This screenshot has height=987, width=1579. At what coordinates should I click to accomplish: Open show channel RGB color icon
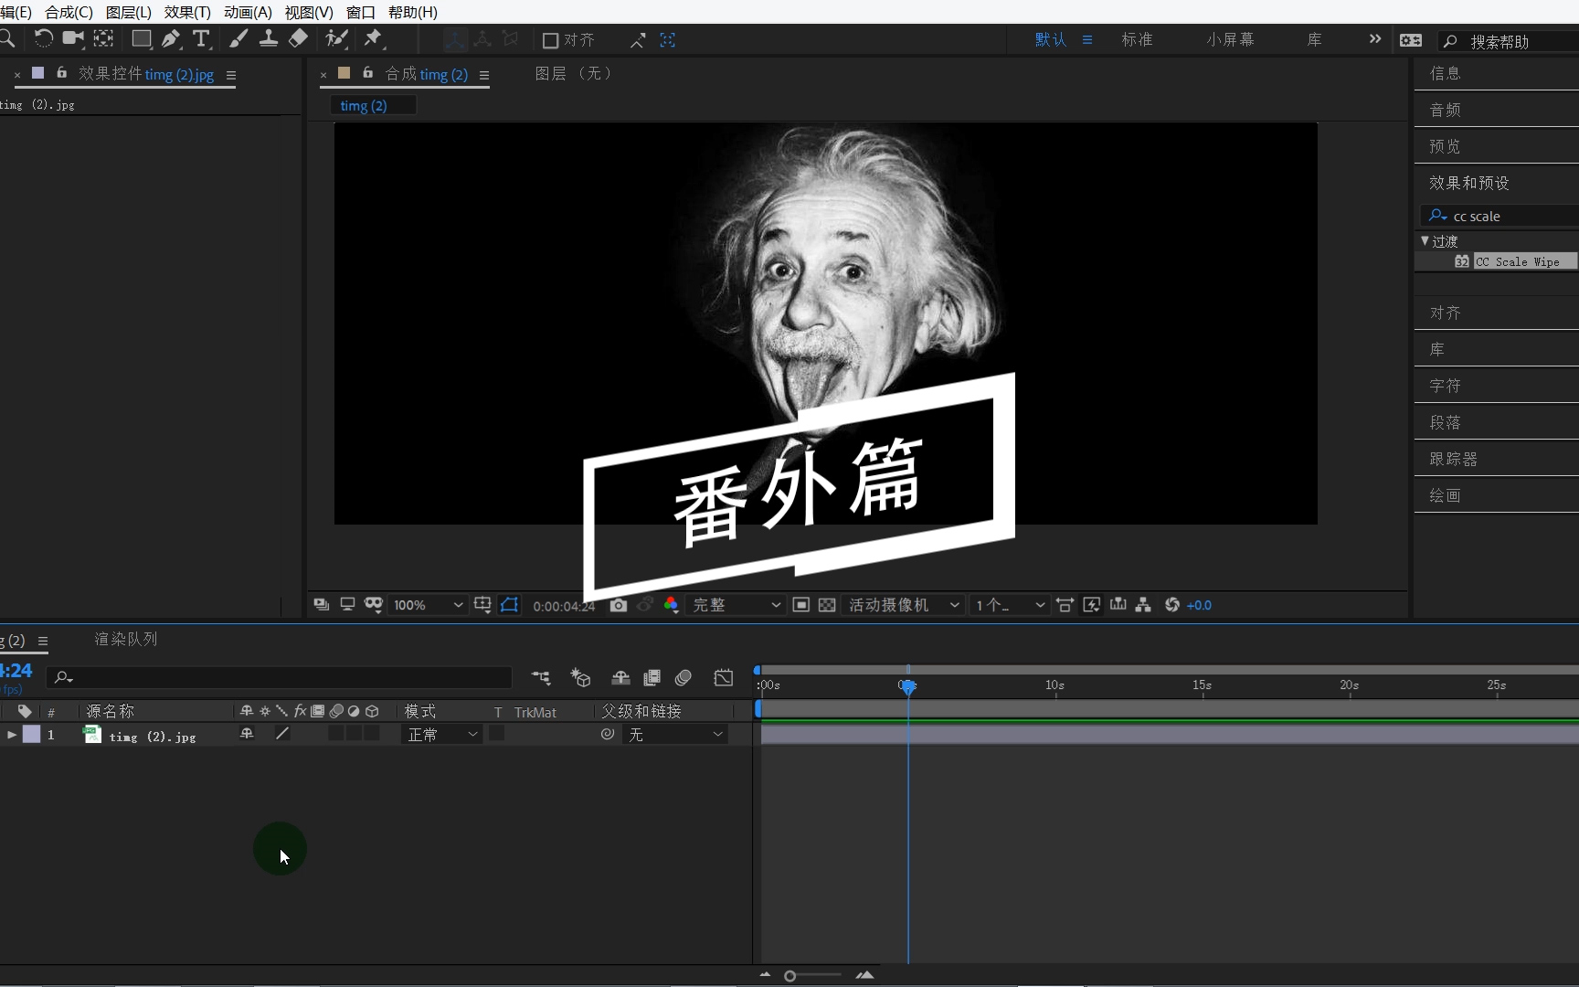(671, 605)
